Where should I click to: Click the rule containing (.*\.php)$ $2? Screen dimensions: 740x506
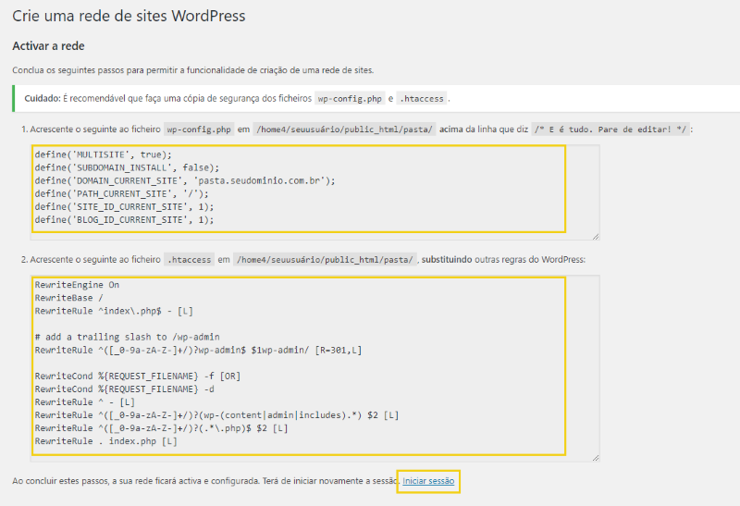pos(161,428)
